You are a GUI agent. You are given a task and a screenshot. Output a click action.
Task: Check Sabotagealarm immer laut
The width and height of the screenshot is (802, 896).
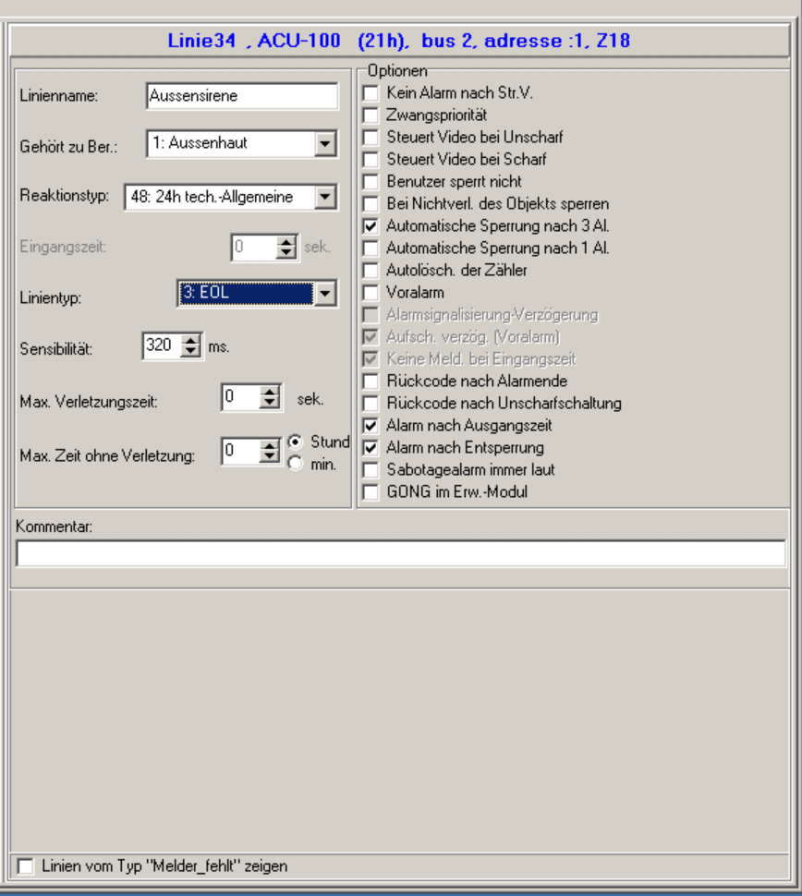click(371, 470)
